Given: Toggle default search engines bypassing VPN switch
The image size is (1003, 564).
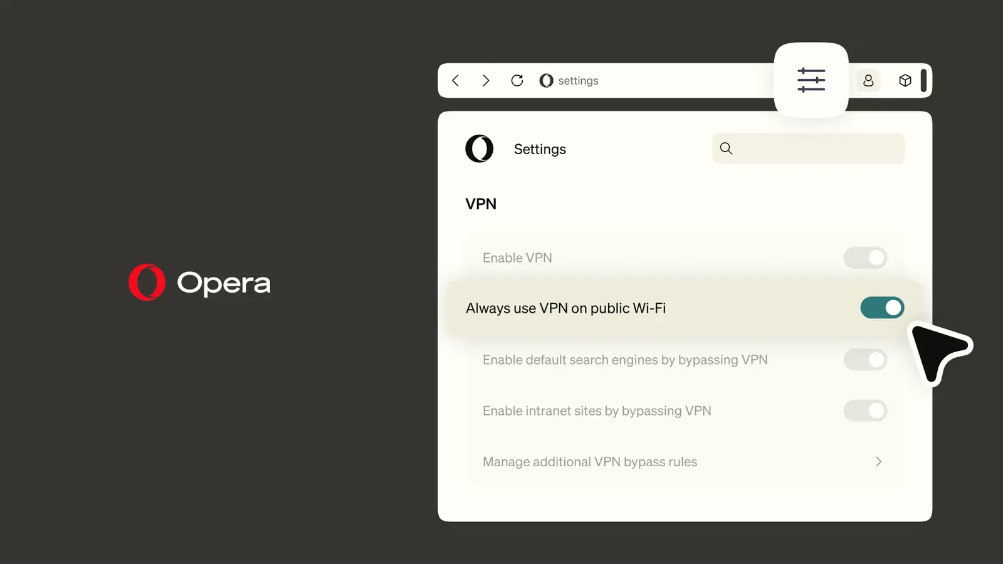Looking at the screenshot, I should (x=865, y=360).
